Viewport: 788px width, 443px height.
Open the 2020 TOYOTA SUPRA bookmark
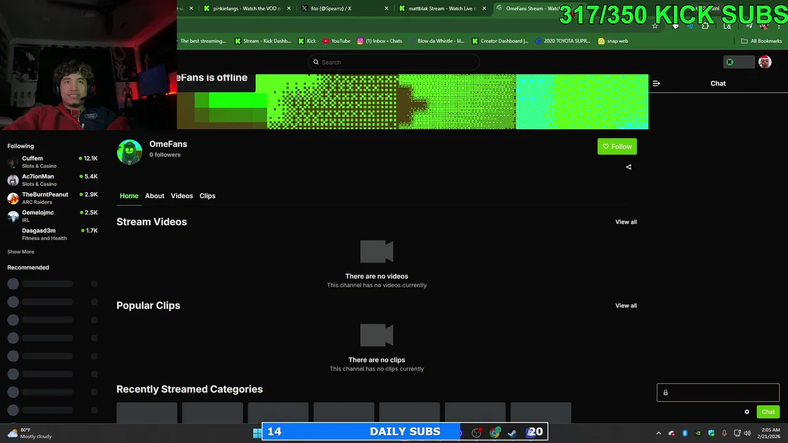coord(563,41)
